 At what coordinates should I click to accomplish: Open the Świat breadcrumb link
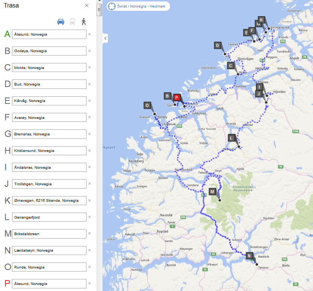coord(122,6)
